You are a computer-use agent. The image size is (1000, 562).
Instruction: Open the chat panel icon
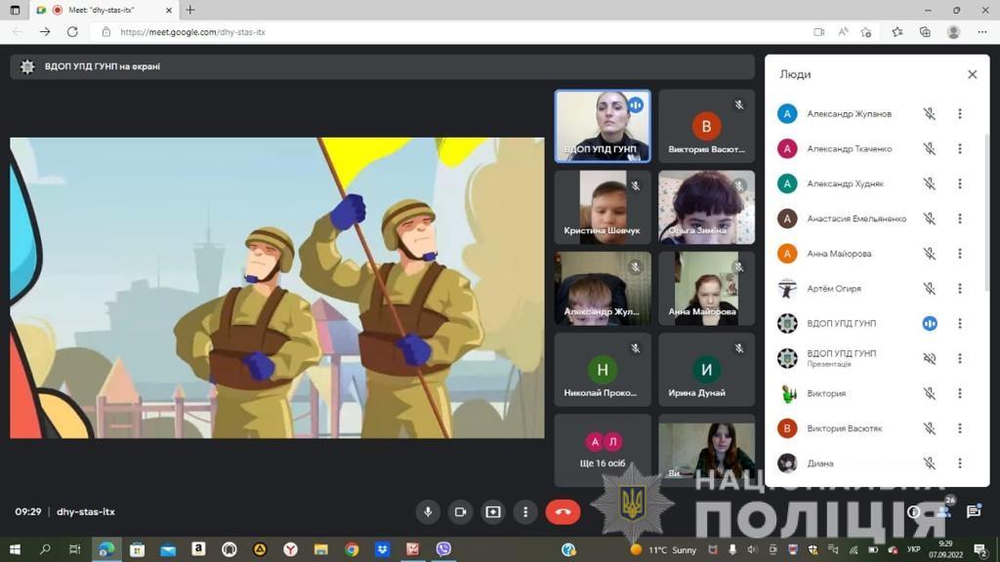(x=974, y=511)
